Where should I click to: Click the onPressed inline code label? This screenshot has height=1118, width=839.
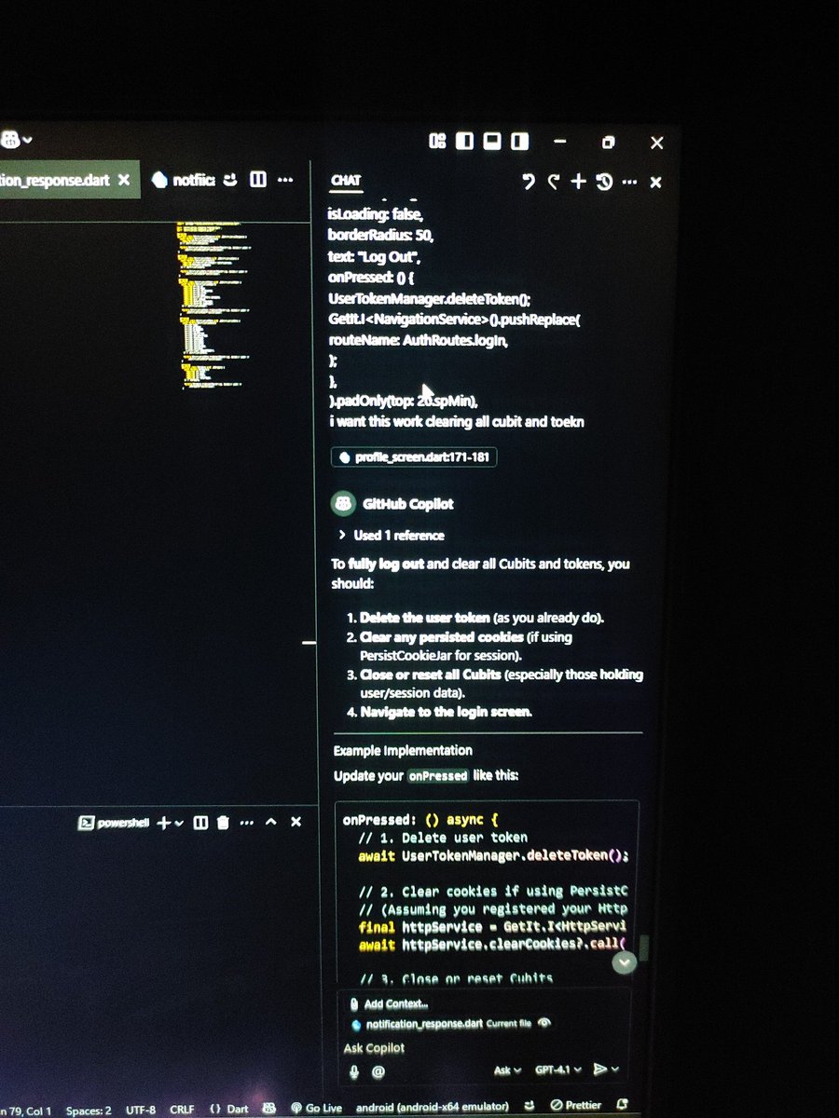tap(438, 776)
